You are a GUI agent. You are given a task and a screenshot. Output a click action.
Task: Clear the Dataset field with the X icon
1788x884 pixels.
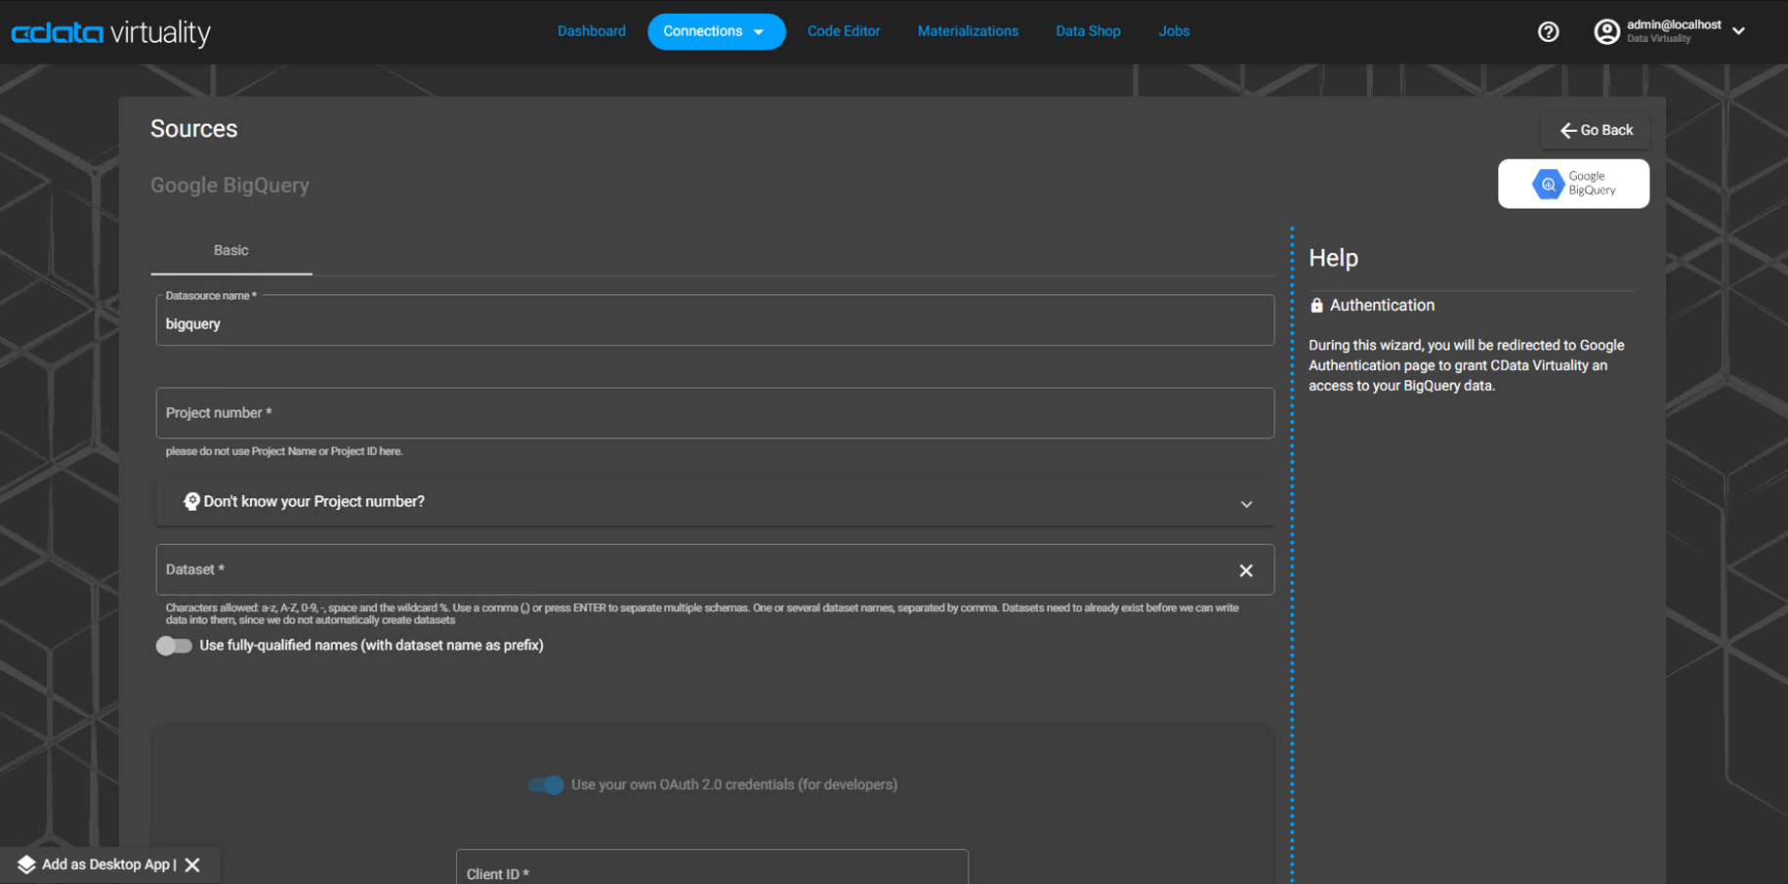(x=1246, y=570)
